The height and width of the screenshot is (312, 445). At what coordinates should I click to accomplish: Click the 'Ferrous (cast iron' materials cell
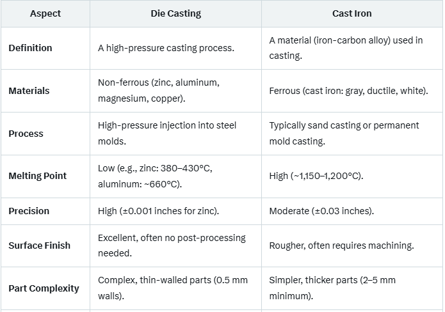pyautogui.click(x=348, y=91)
